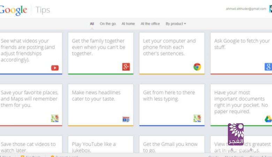Click the Google Drive icon on the documents card

pyautogui.click(x=268, y=119)
